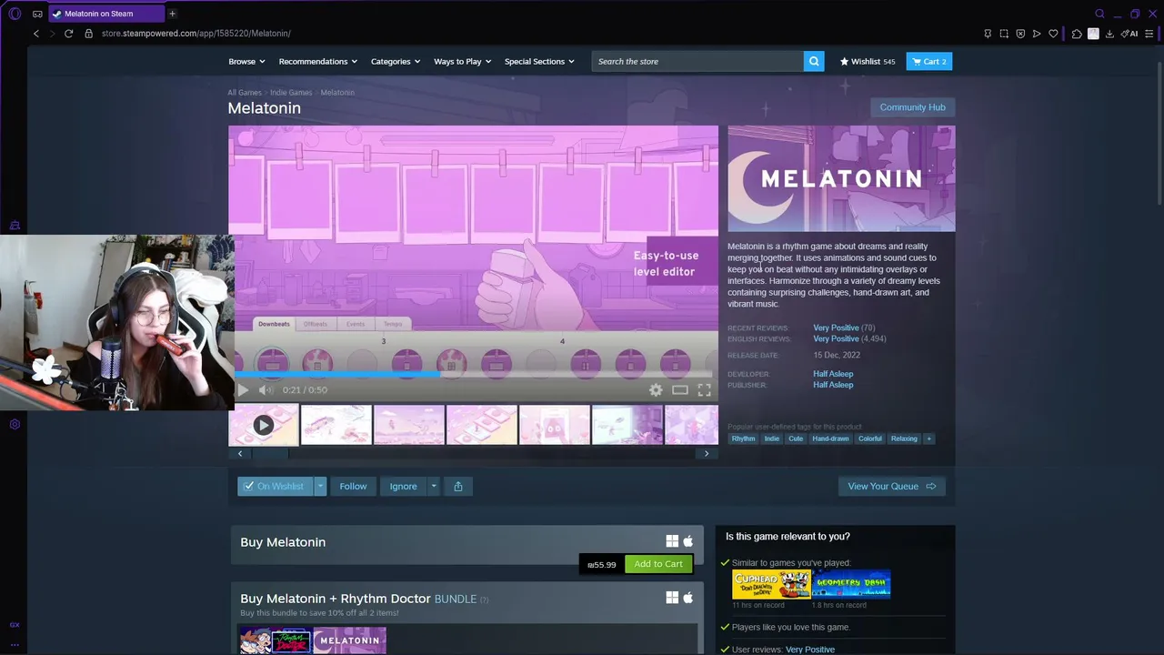
Task: Mute the trailer video sound
Action: (266, 390)
